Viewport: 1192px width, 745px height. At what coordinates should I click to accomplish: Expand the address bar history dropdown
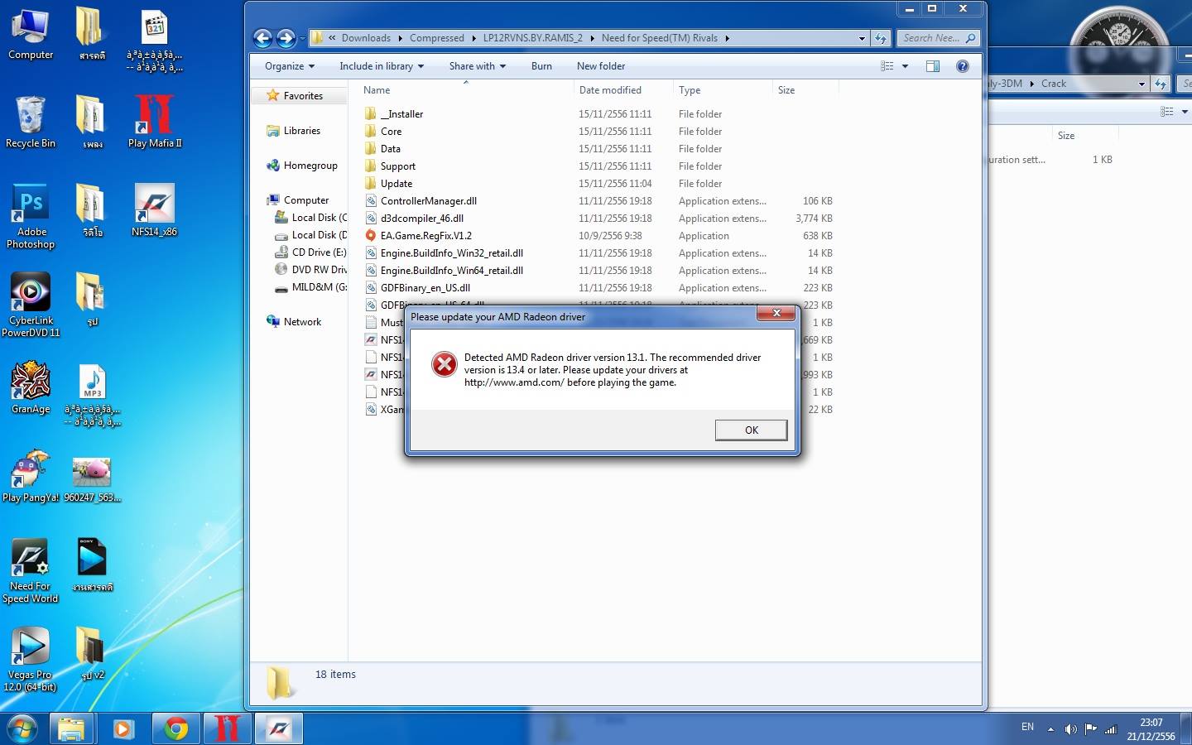862,38
